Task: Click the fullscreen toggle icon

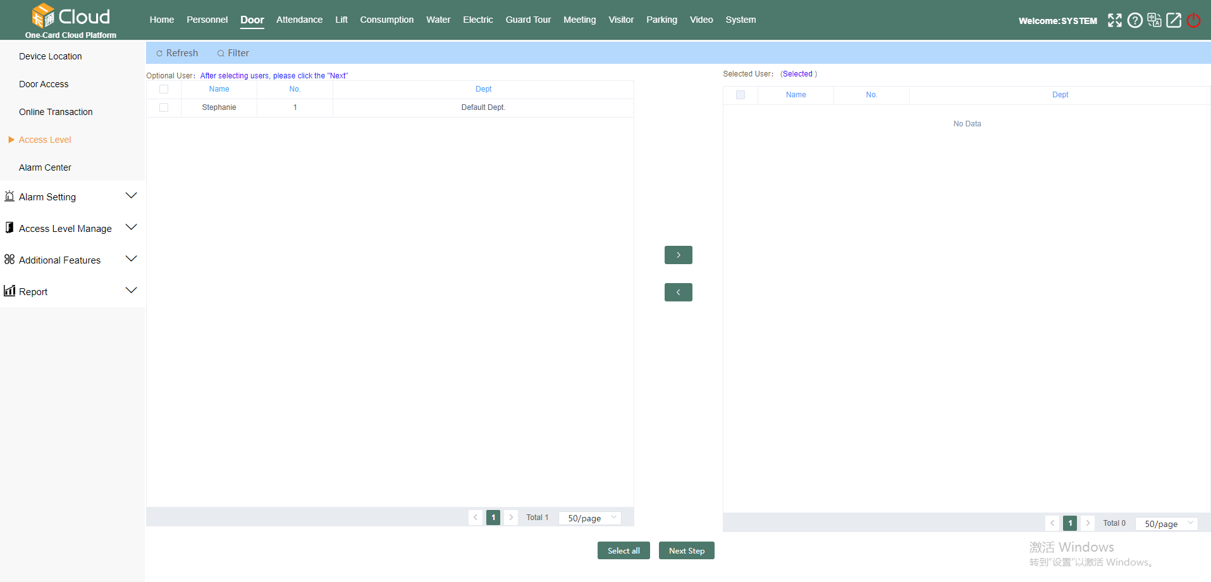Action: (x=1114, y=20)
